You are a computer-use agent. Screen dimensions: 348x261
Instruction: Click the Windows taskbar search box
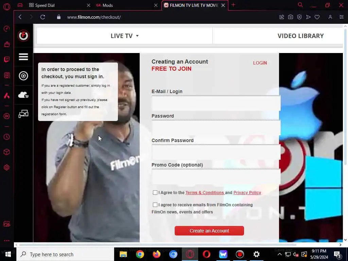point(65,254)
